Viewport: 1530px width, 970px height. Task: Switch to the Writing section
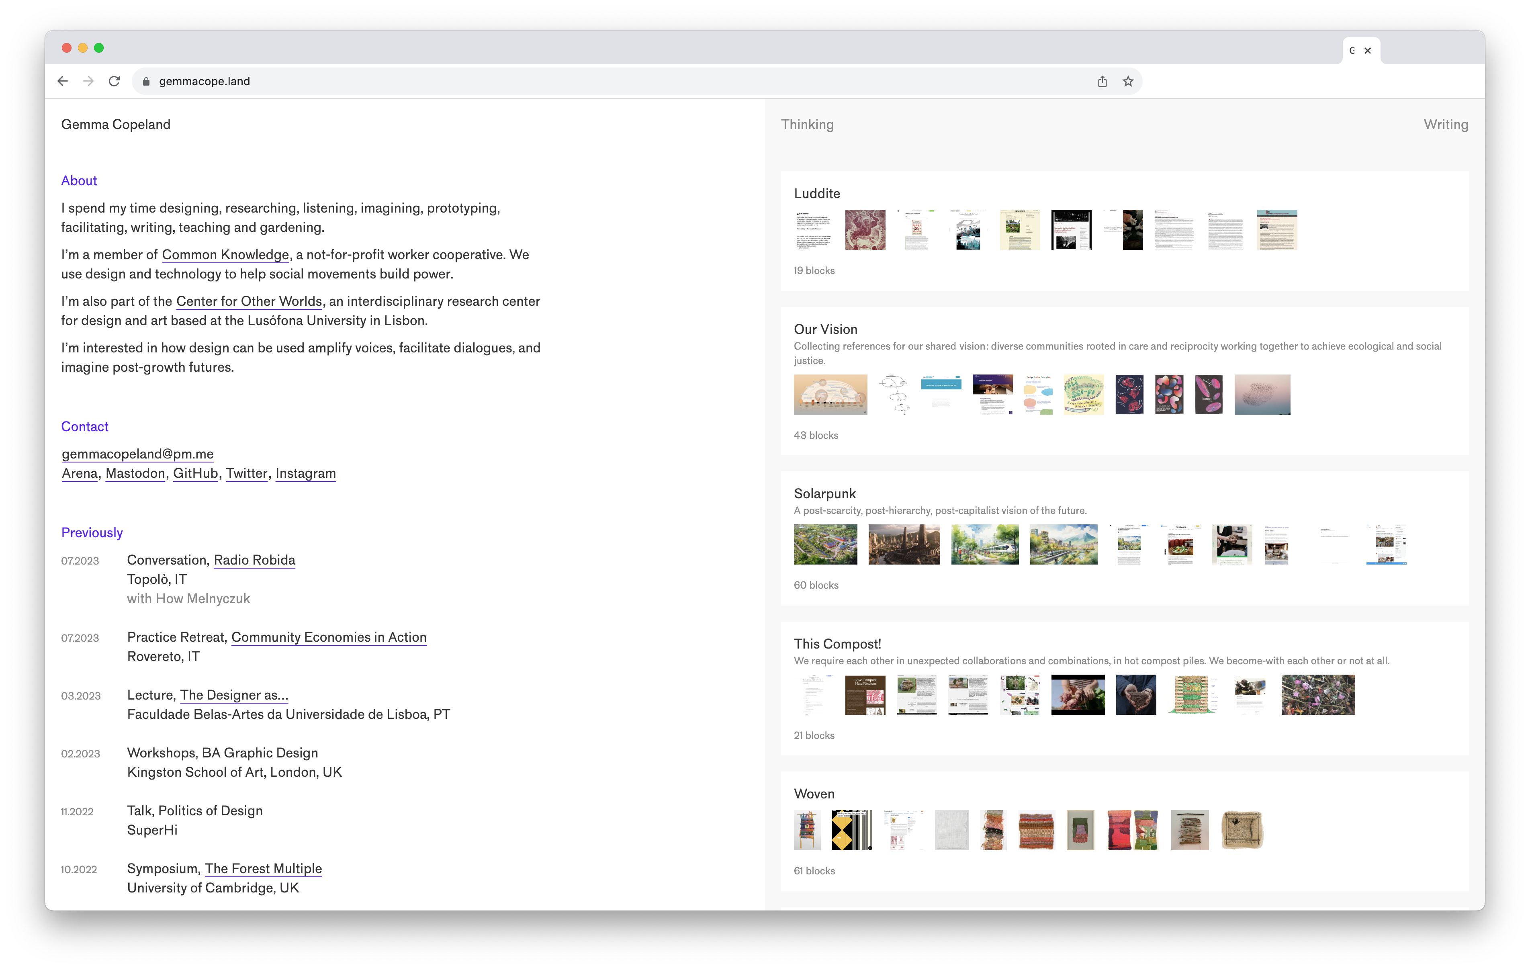(x=1446, y=125)
